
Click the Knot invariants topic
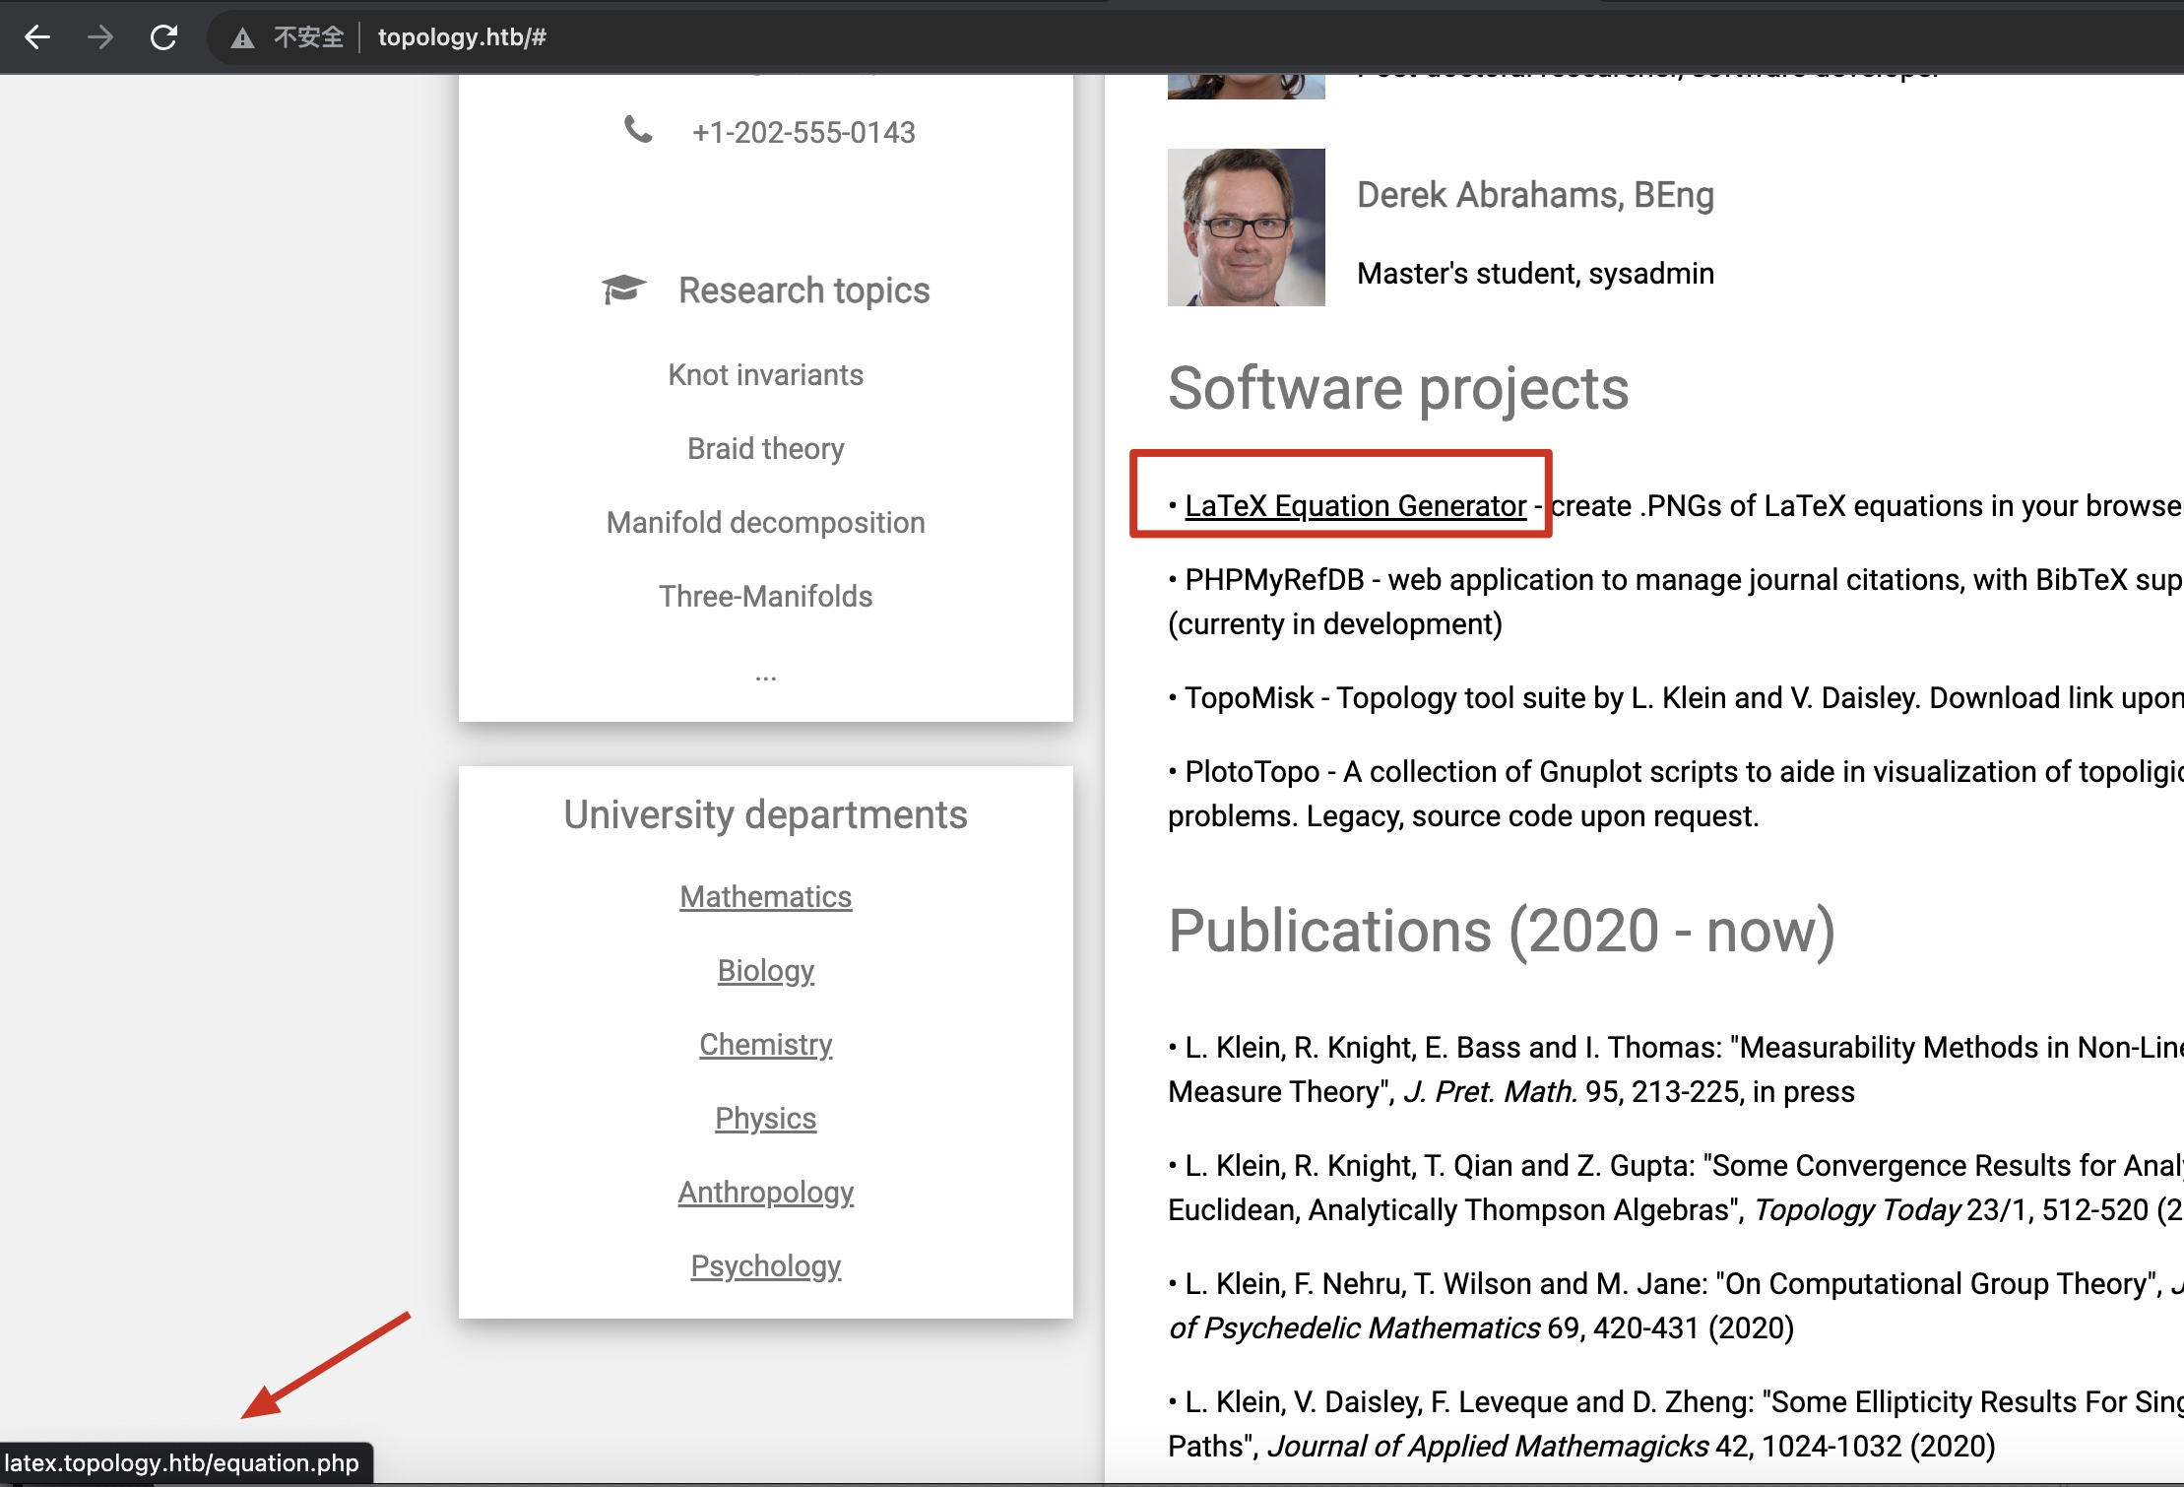pyautogui.click(x=765, y=374)
